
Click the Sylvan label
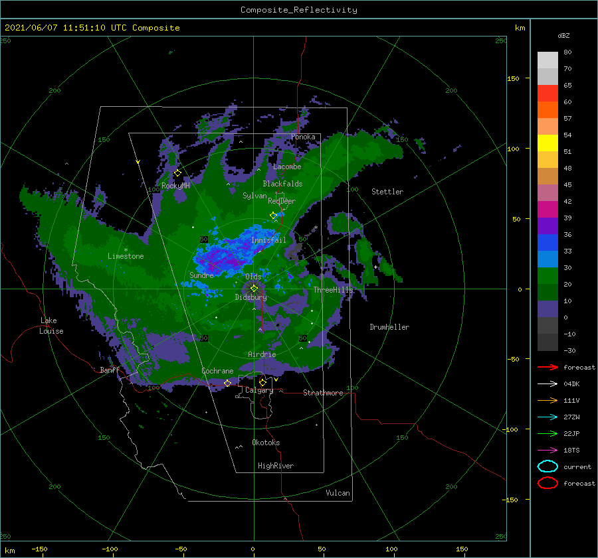pyautogui.click(x=254, y=196)
